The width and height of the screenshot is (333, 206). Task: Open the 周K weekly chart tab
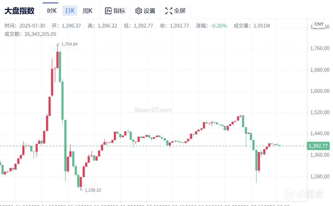point(87,11)
